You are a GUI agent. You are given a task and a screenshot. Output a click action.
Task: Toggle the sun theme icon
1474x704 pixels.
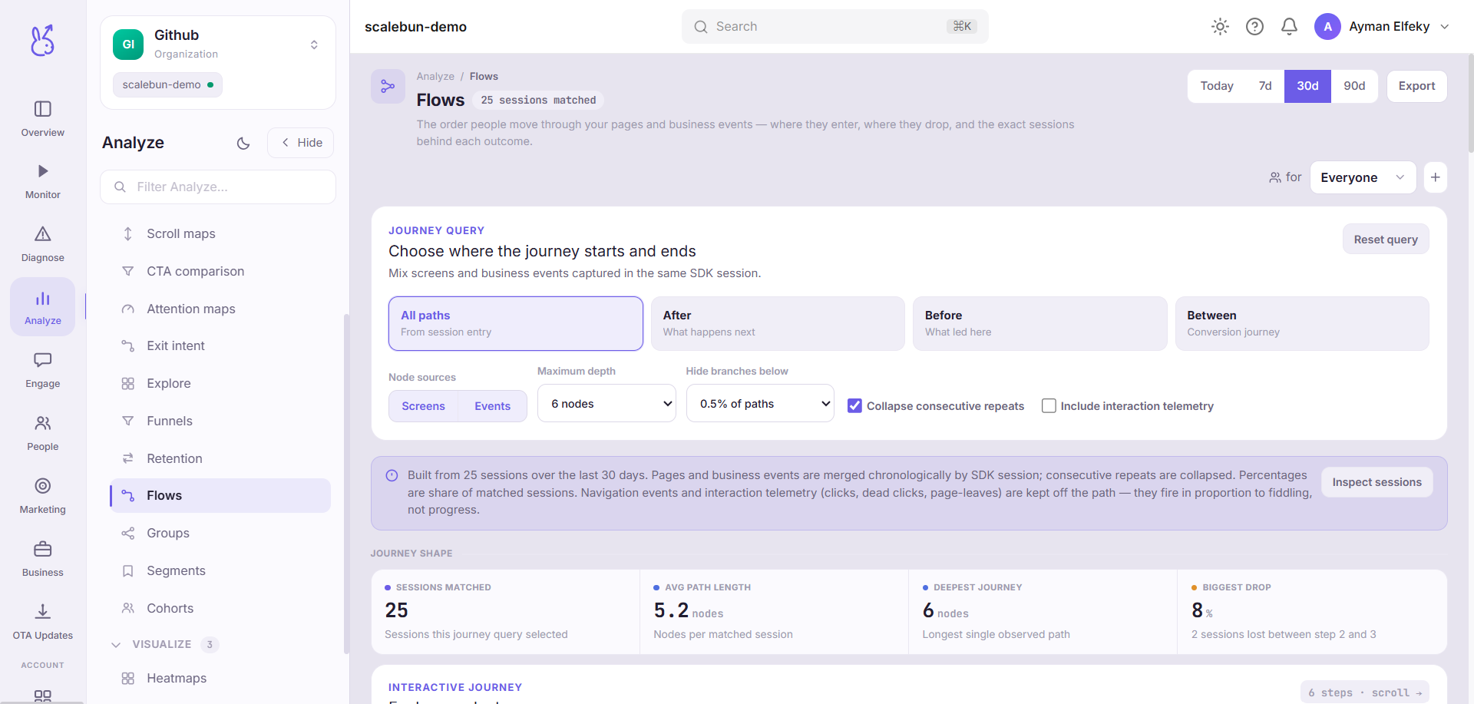coord(1220,27)
